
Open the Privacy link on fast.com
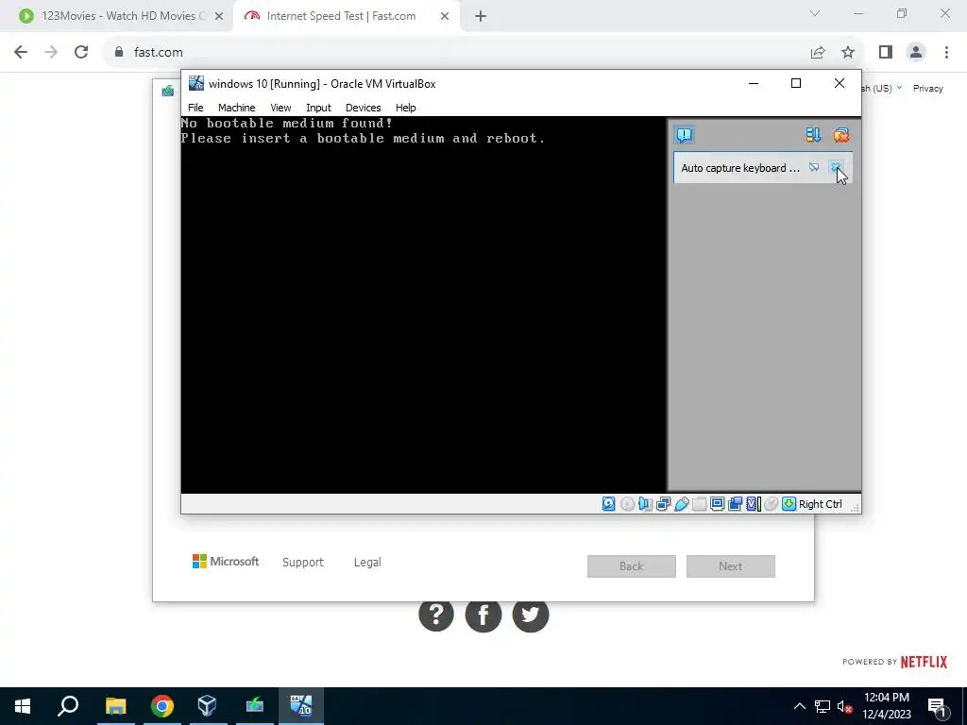pyautogui.click(x=928, y=88)
